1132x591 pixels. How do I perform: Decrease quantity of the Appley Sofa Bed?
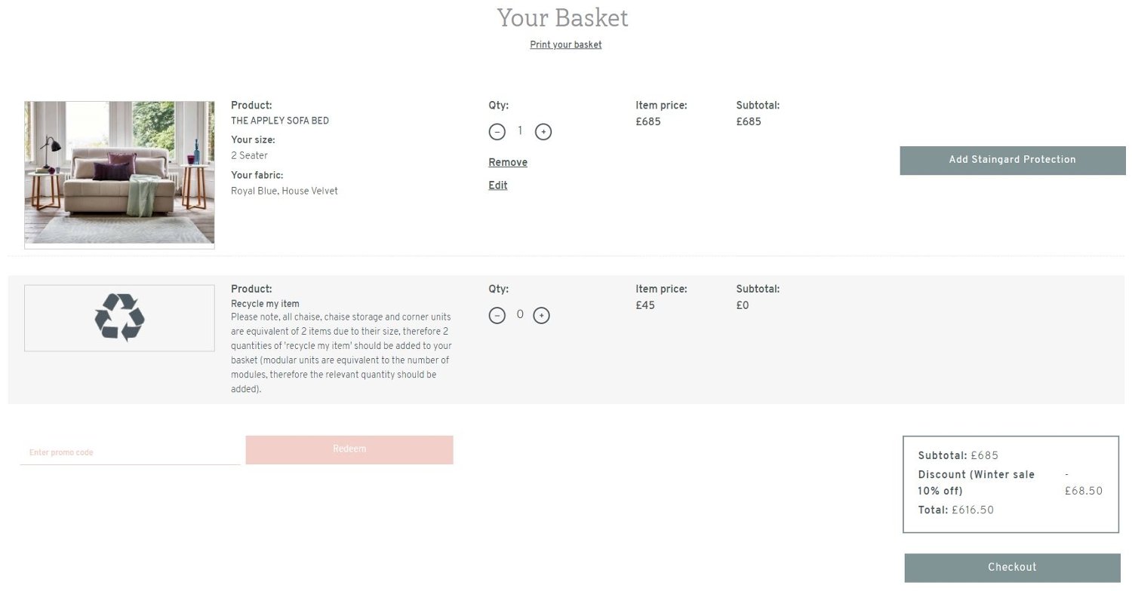[x=497, y=132]
